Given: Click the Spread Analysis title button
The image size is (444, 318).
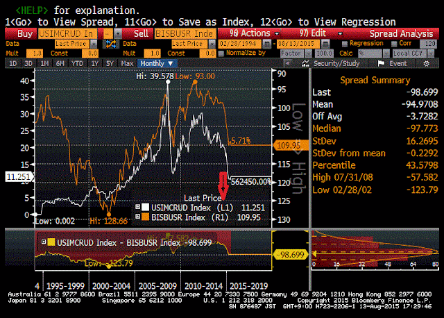Looking at the screenshot, I should (x=401, y=34).
